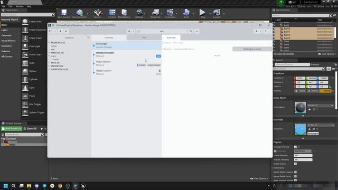Click Save Current in Unreal toolbar
The height and width of the screenshot is (190, 338).
[x=64, y=14]
